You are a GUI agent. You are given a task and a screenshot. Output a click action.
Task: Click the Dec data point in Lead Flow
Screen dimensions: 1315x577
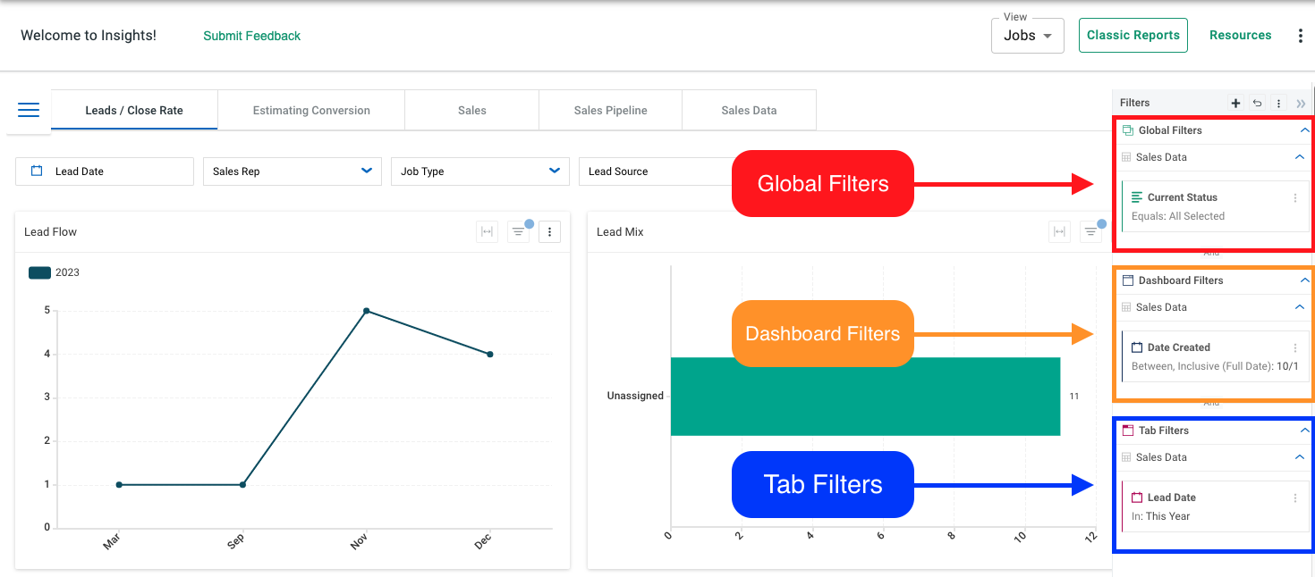pyautogui.click(x=490, y=355)
